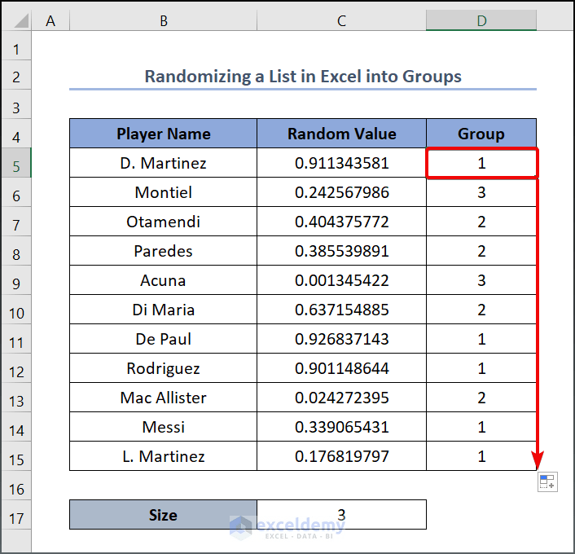The image size is (575, 554).
Task: Click the value 0.926837143
Action: pos(341,339)
